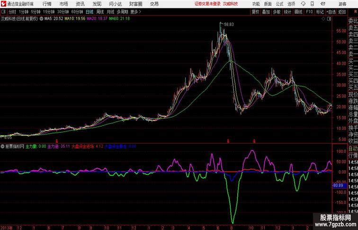
Task: Click the red R label above the quote panel
Action: pos(356,12)
